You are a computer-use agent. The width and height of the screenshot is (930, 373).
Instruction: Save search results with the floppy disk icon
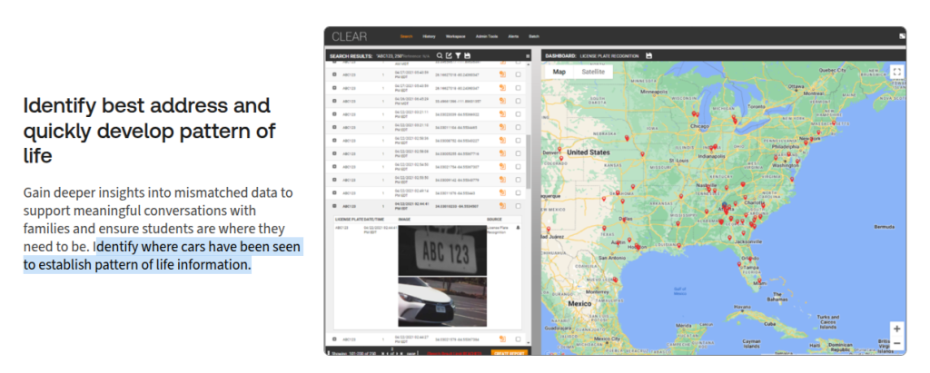[467, 55]
